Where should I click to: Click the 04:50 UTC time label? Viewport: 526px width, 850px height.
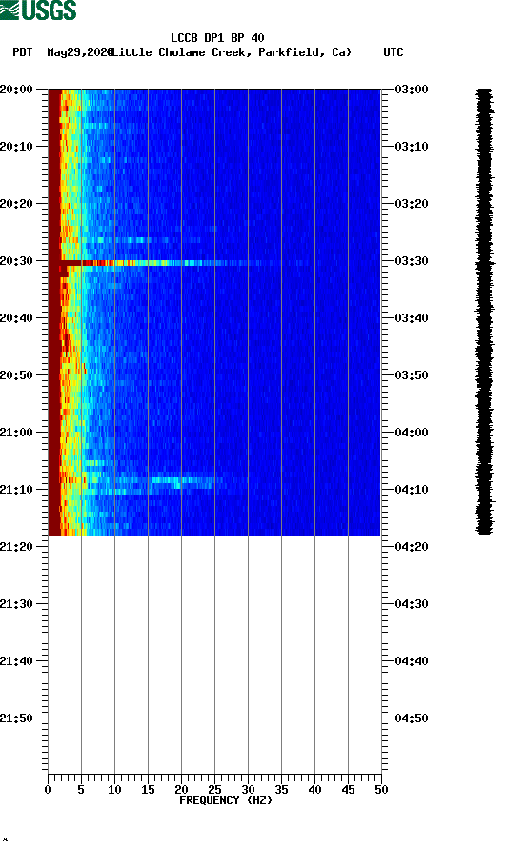coord(412,718)
